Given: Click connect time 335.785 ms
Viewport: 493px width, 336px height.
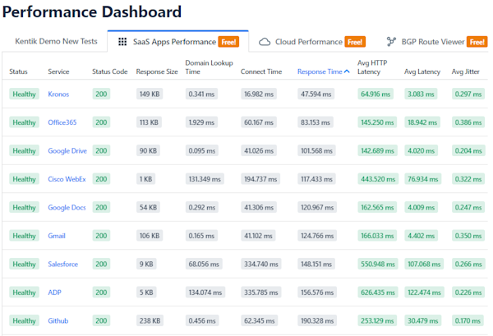Looking at the screenshot, I should pyautogui.click(x=261, y=292).
